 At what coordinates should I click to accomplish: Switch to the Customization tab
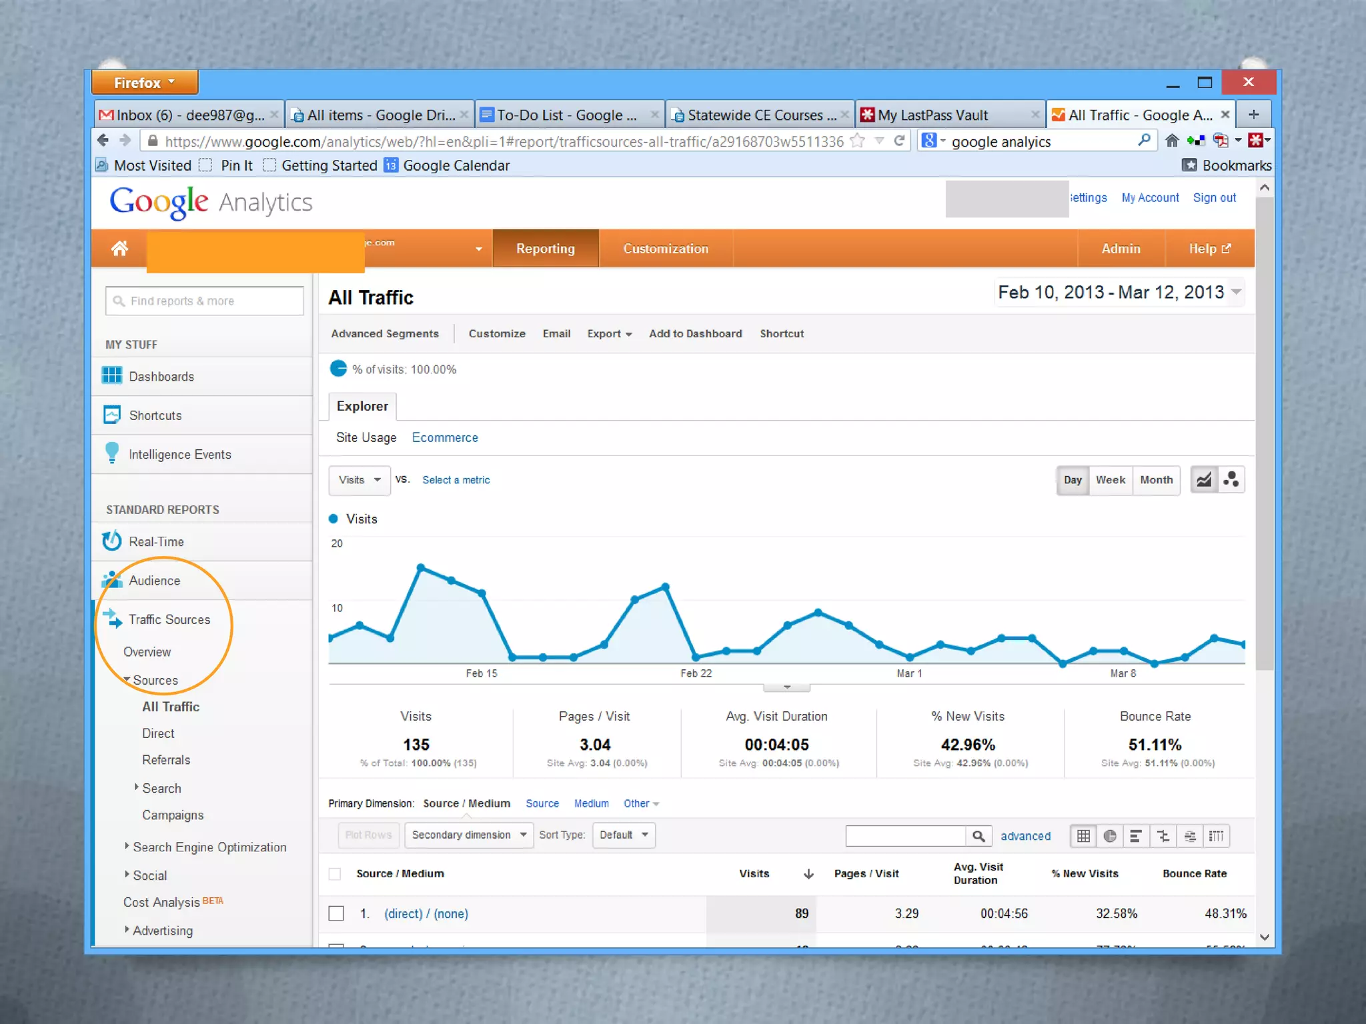pyautogui.click(x=666, y=249)
